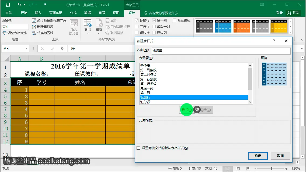Expand table styles gallery More arrow
Viewport: 306px width, 172px height.
[x=291, y=32]
